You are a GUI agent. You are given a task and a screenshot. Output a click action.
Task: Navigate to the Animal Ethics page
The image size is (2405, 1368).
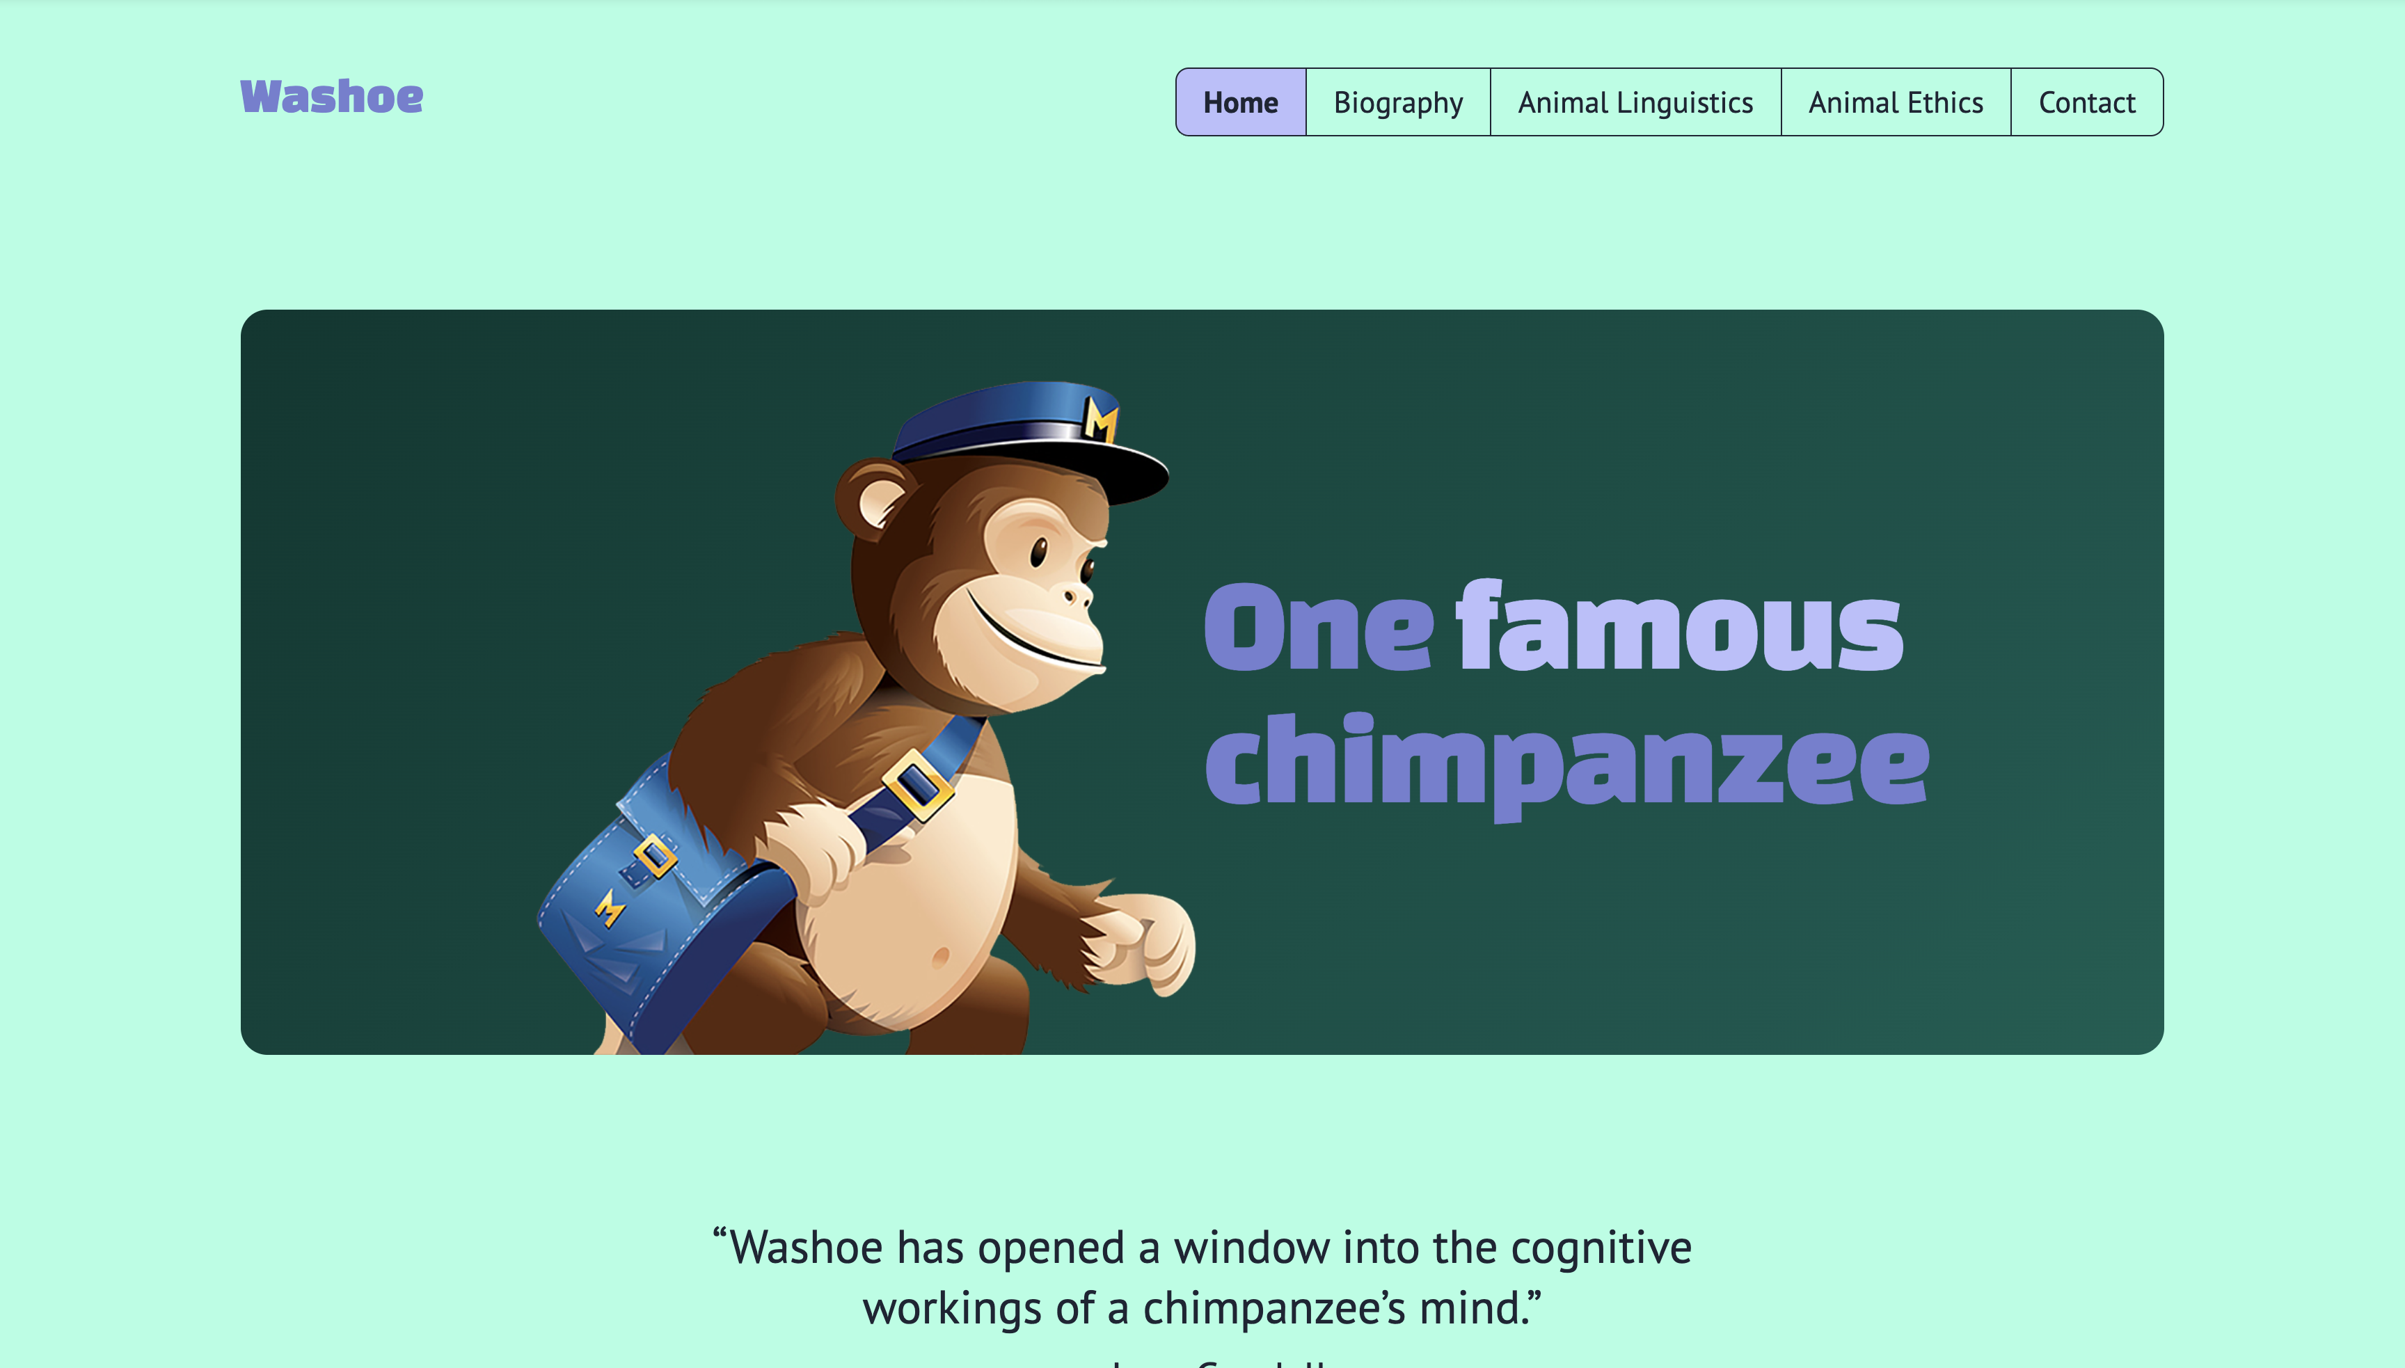1896,102
